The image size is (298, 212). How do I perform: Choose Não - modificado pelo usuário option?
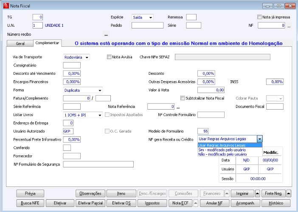click(230, 154)
